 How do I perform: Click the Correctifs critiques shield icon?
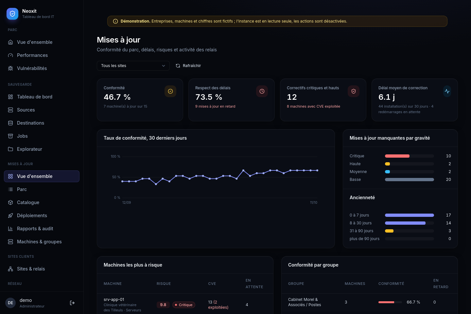click(x=354, y=91)
